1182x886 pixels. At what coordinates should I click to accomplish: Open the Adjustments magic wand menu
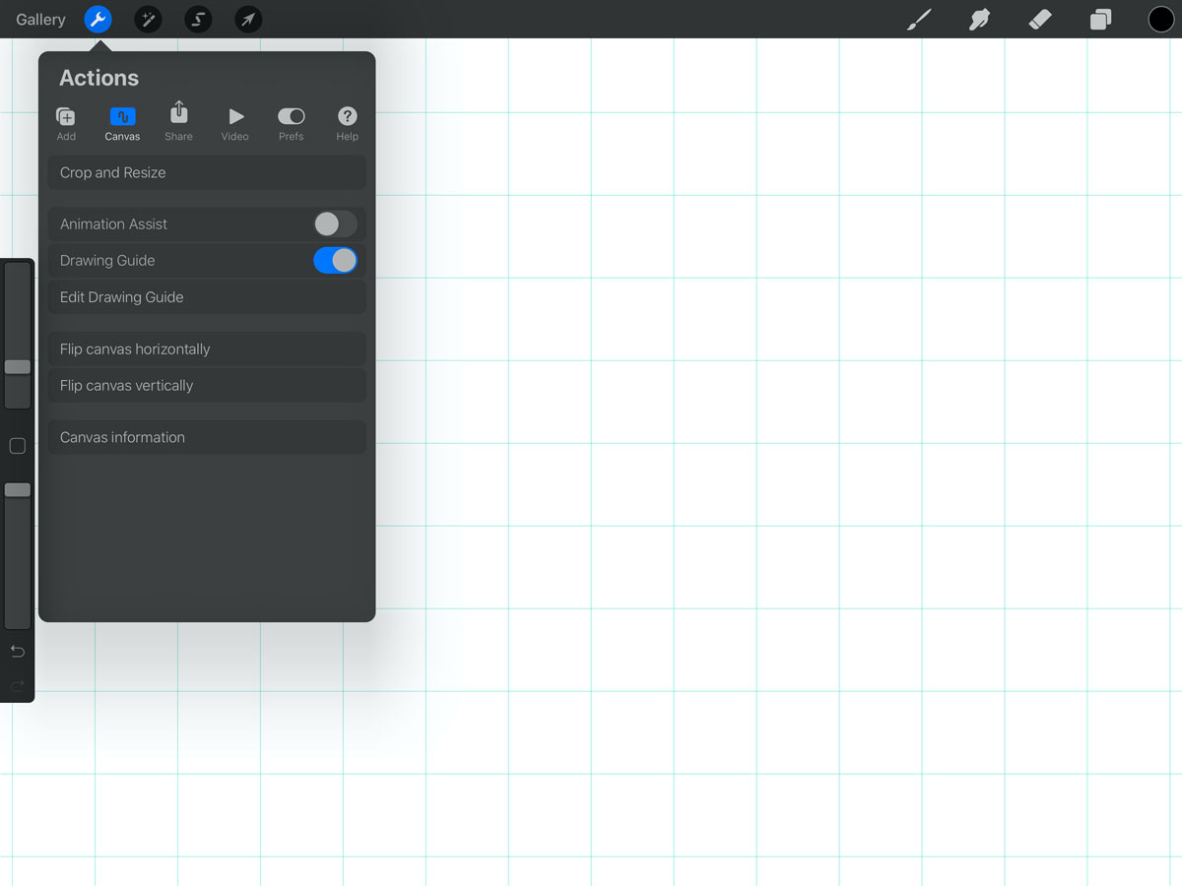[148, 19]
